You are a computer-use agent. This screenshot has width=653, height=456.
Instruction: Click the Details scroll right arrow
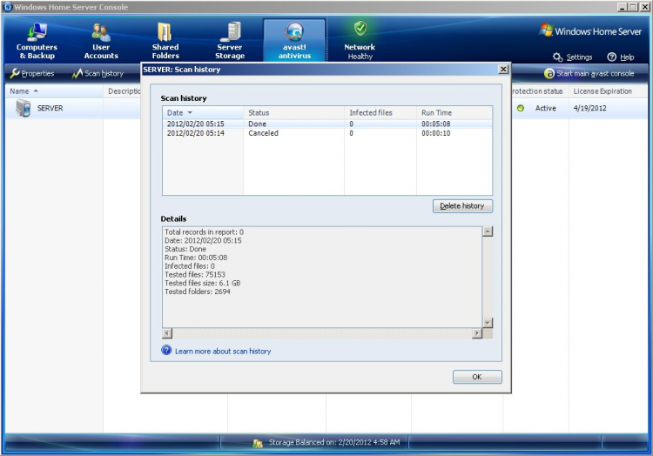click(x=477, y=332)
